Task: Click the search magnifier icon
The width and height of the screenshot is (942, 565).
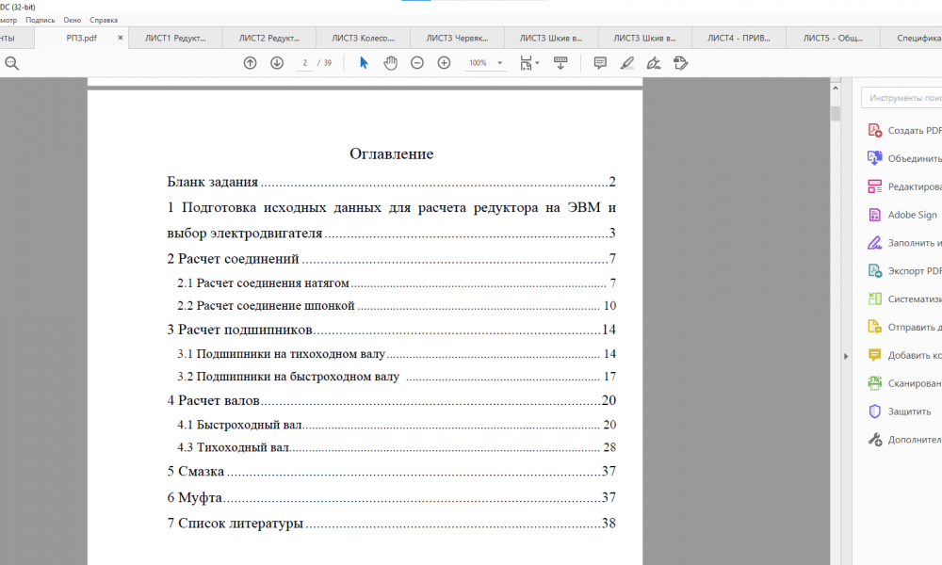Action: [11, 63]
